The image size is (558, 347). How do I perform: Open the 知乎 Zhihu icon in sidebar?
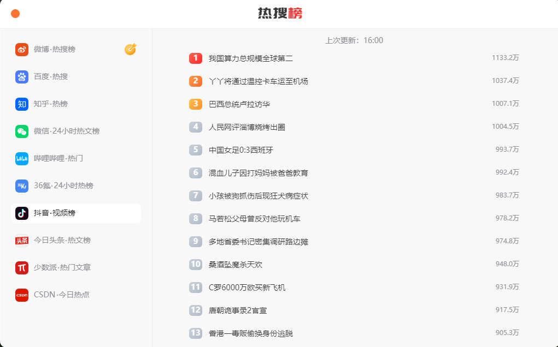(21, 104)
